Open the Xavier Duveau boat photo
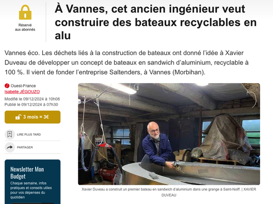 169,134
